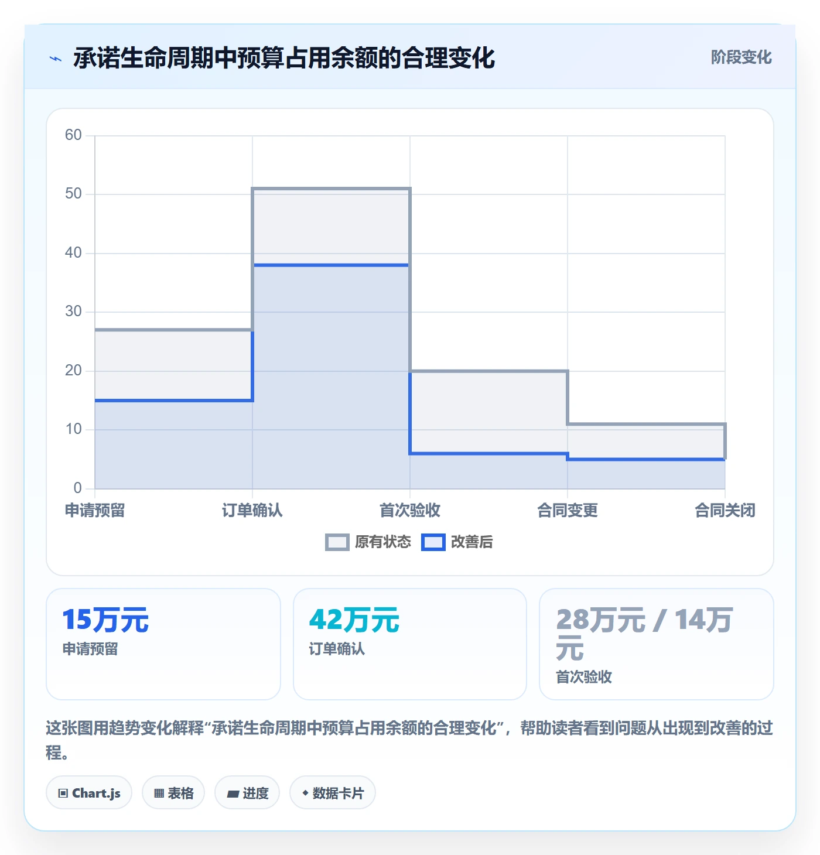Toggle the 原有状态 legend swatch
The height and width of the screenshot is (855, 820).
pos(337,542)
